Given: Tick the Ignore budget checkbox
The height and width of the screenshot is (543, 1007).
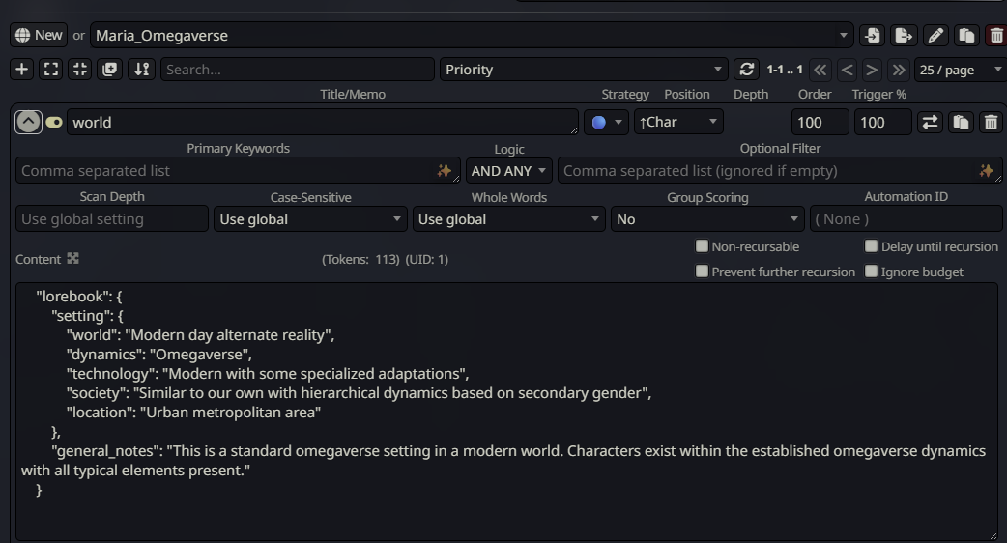Looking at the screenshot, I should (x=872, y=271).
